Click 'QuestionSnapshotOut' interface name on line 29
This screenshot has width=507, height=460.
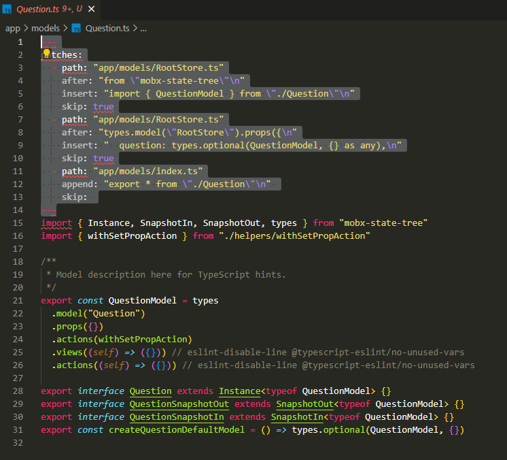point(179,404)
